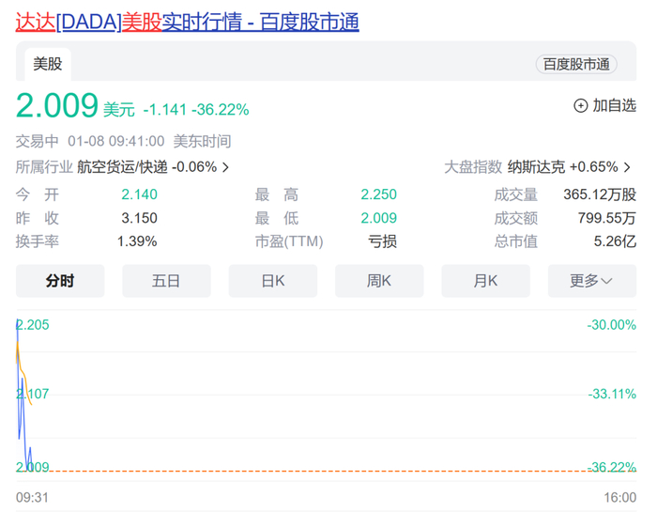Expand the 纳斯达克 index chevron

click(x=627, y=167)
